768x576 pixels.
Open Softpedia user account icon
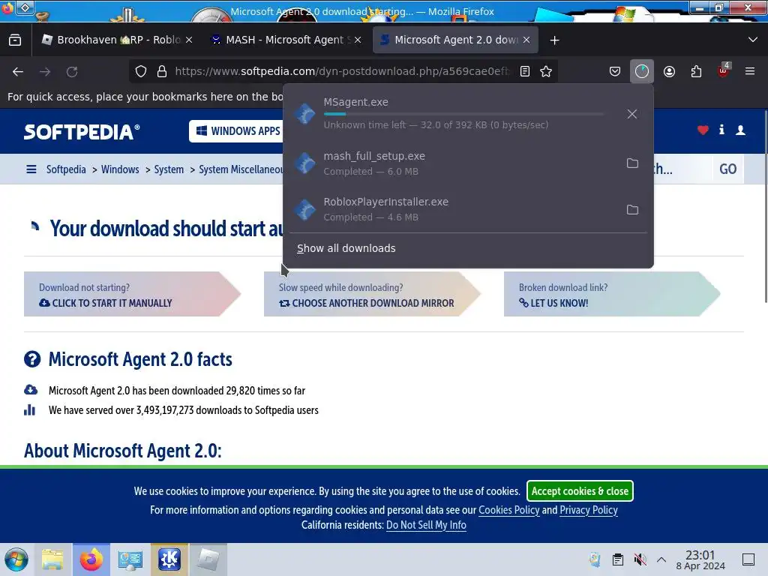pos(740,130)
